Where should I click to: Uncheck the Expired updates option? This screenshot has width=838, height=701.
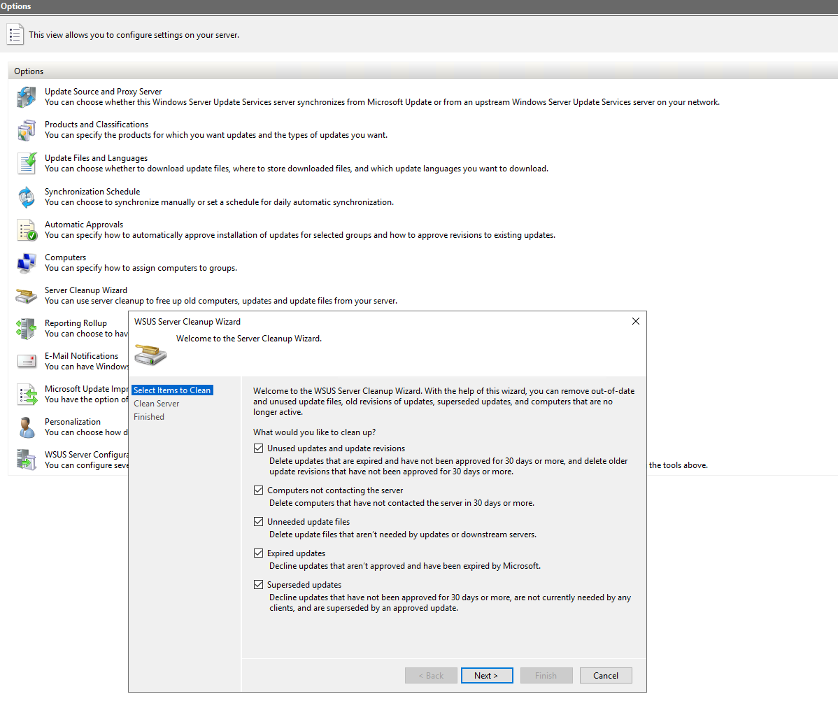click(259, 553)
